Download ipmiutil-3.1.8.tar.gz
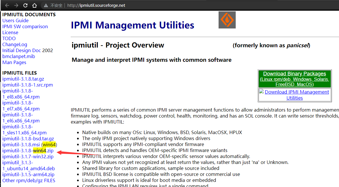The height and width of the screenshot is (187, 339). coord(23,79)
